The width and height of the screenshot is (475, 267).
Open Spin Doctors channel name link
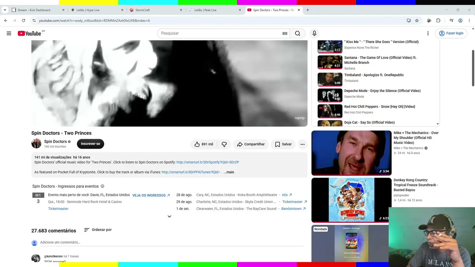pos(55,142)
